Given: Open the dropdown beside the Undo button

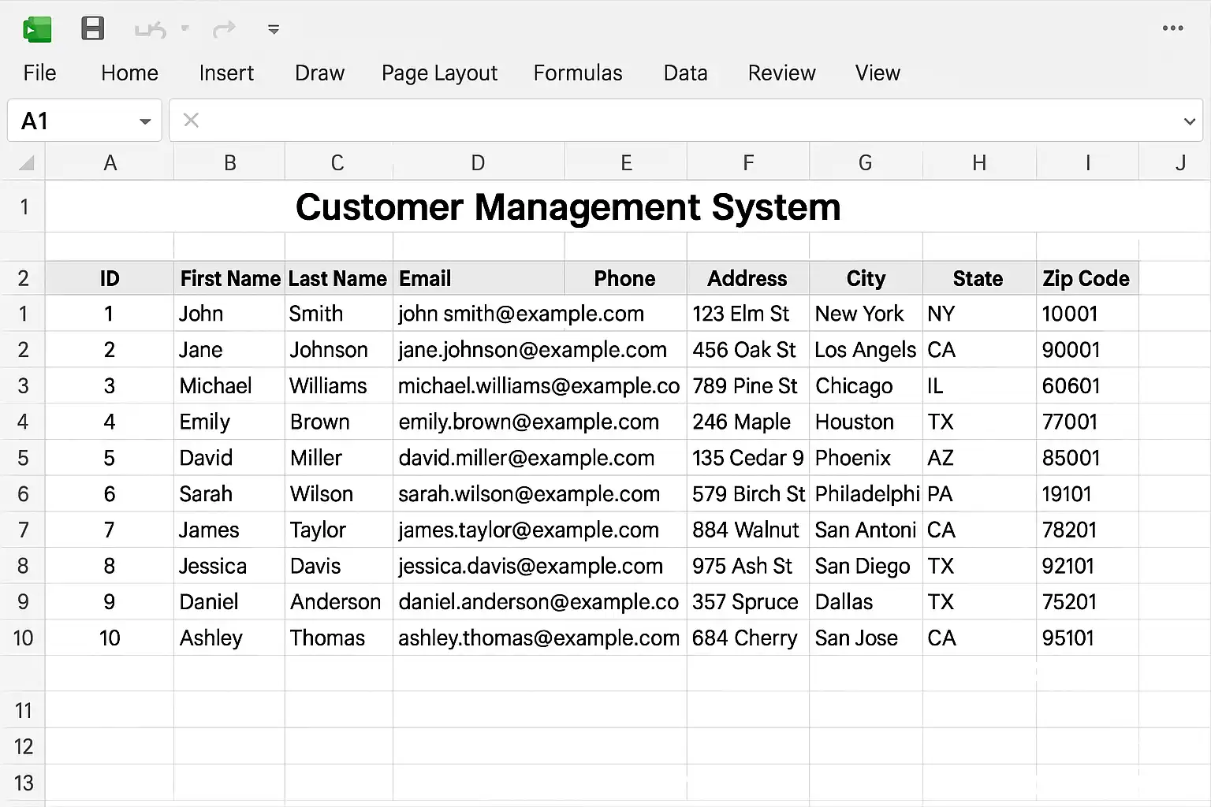Looking at the screenshot, I should (185, 28).
